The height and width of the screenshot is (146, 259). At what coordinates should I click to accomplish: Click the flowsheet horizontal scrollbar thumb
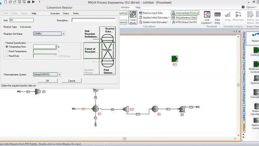[125, 139]
